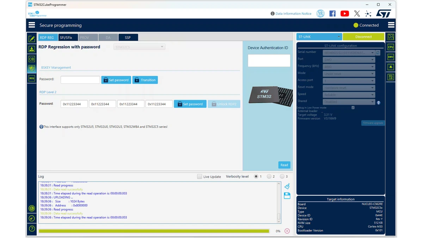Screen dimensions: 423x238
Task: Clear the log with the broom icon
Action: point(287,186)
